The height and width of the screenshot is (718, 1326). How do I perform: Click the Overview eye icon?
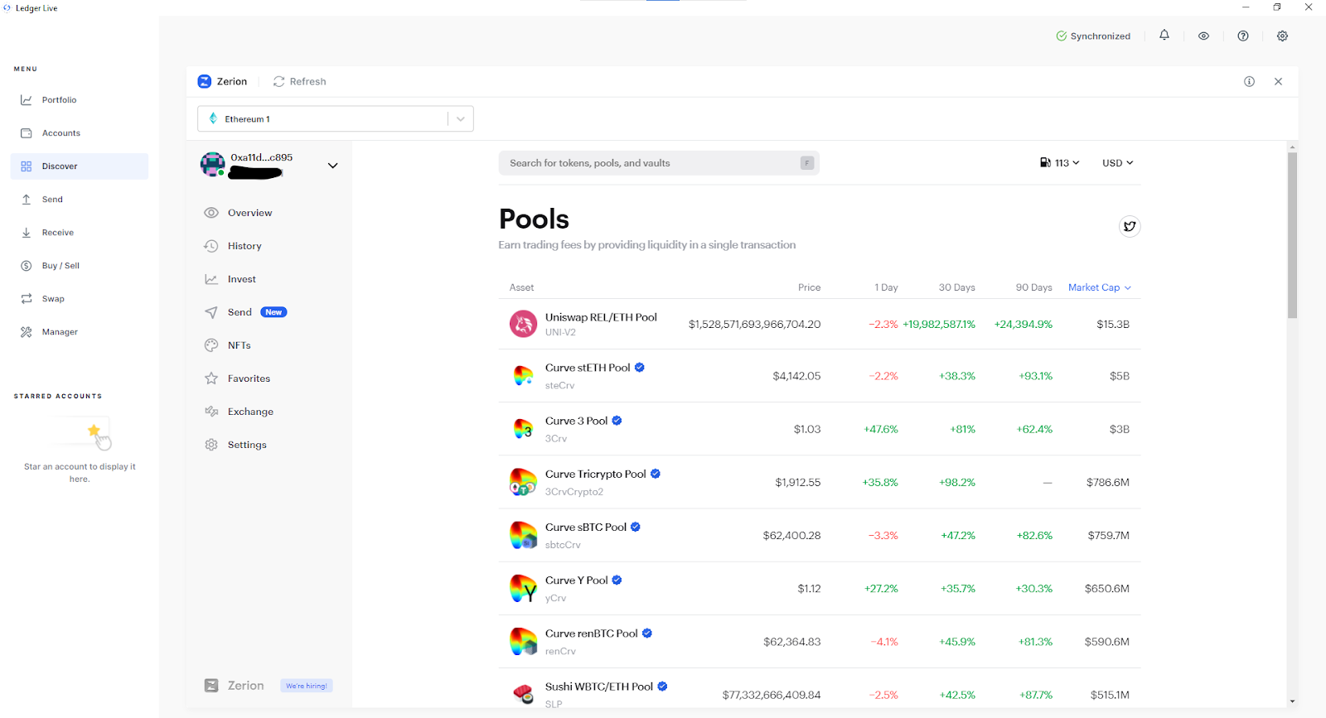211,213
